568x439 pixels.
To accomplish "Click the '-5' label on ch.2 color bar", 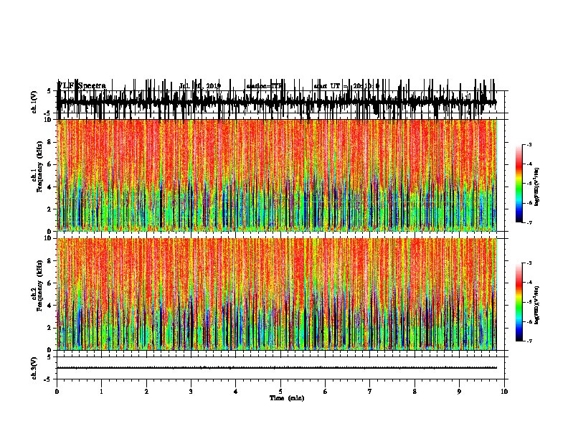I will coord(529,302).
